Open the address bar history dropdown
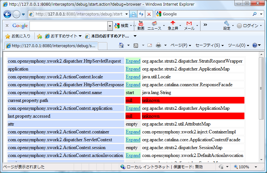 [126, 14]
